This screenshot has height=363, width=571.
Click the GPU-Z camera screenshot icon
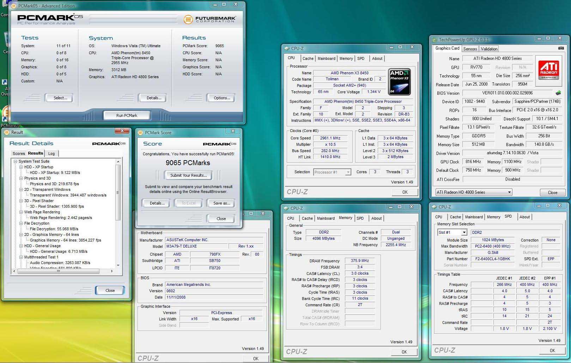[x=561, y=48]
